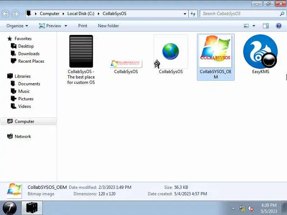Open the Videos library
Image resolution: width=287 pixels, height=215 pixels.
(x=24, y=106)
